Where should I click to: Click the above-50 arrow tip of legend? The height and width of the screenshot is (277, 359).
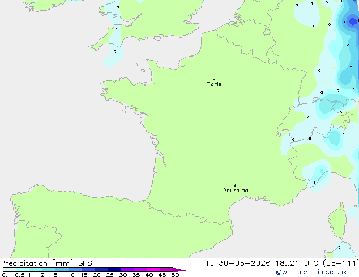pos(179,270)
